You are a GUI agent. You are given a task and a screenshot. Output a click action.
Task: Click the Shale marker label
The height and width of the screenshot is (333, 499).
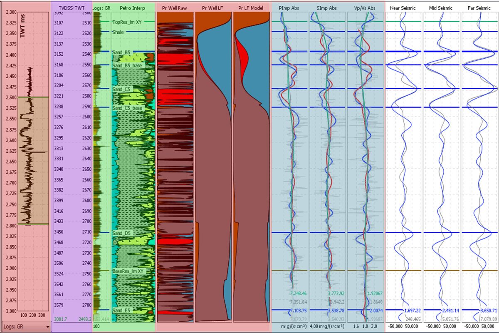coord(119,32)
